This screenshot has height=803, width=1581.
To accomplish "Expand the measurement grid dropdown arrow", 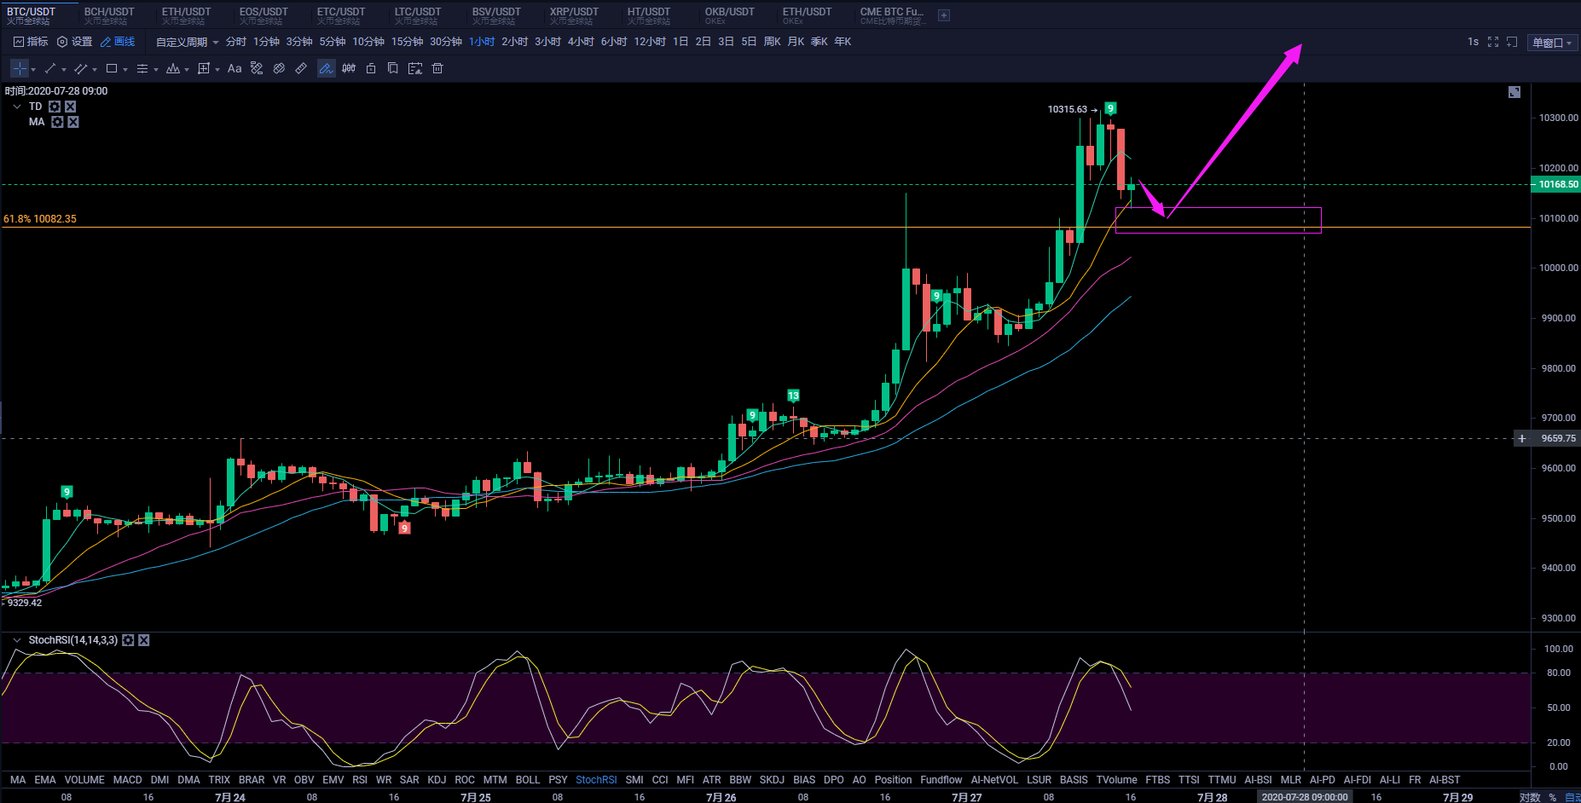I will click(x=217, y=70).
